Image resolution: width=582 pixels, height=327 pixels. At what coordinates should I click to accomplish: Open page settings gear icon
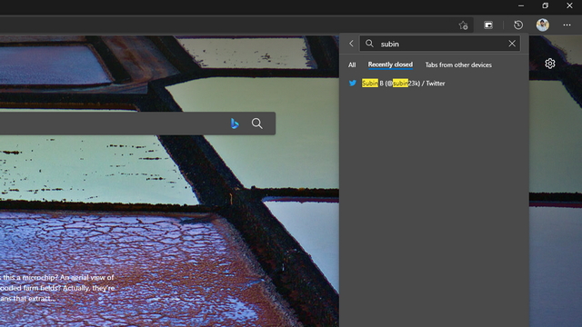coord(549,64)
